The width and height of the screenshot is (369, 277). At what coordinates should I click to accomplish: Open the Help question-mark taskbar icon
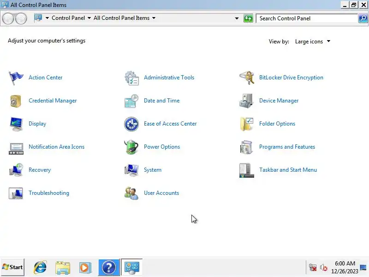pos(109,267)
